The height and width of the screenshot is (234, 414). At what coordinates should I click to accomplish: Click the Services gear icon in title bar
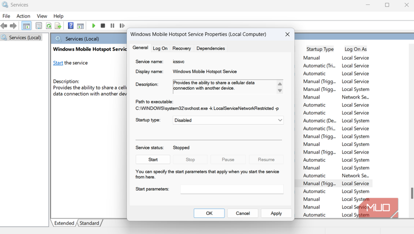[5, 4]
